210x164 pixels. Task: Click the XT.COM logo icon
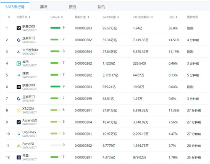click(18, 111)
